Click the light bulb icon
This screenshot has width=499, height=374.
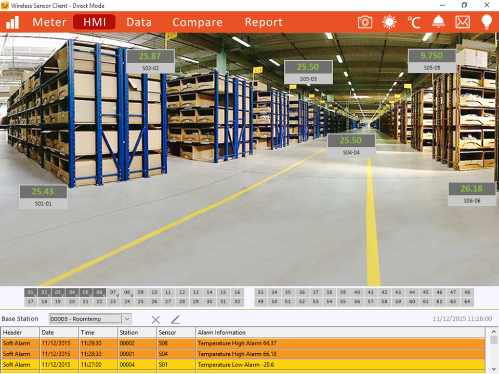tap(487, 22)
